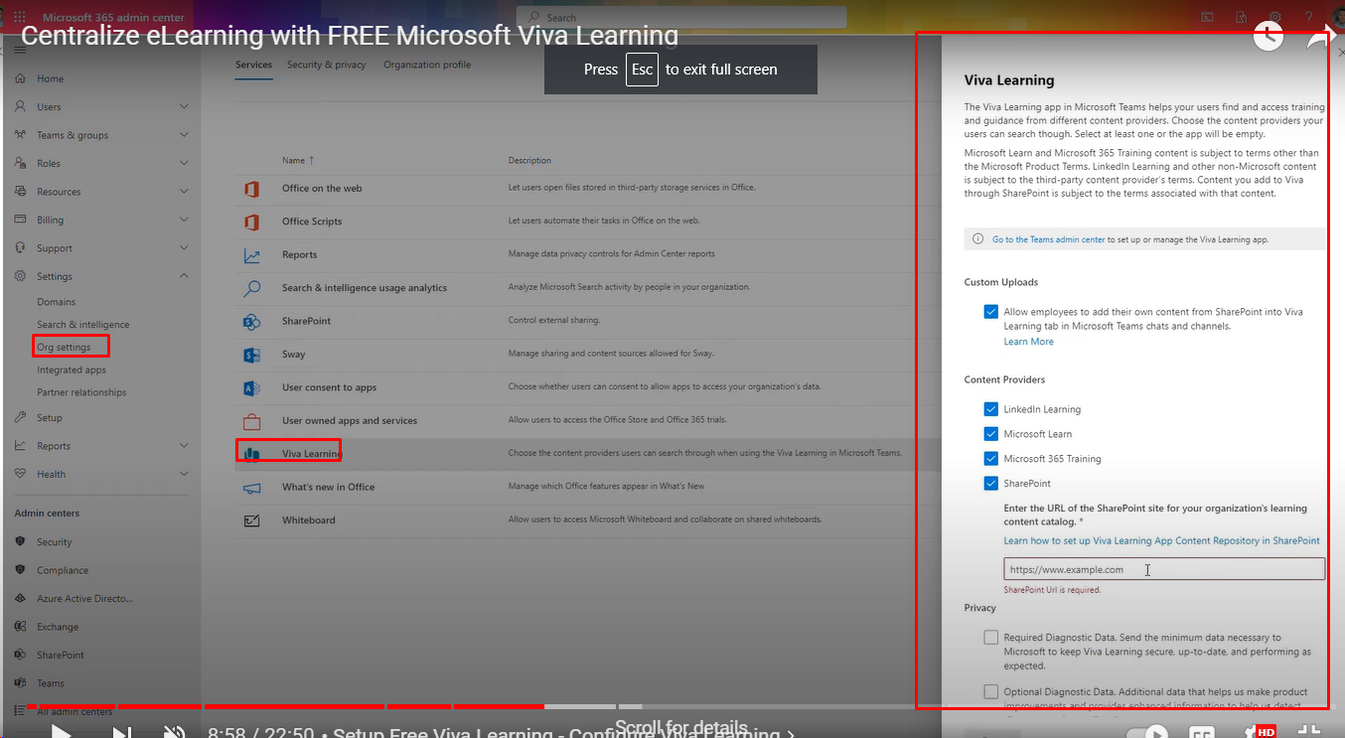The height and width of the screenshot is (738, 1345).
Task: Click the User consent to apps icon
Action: coord(251,387)
